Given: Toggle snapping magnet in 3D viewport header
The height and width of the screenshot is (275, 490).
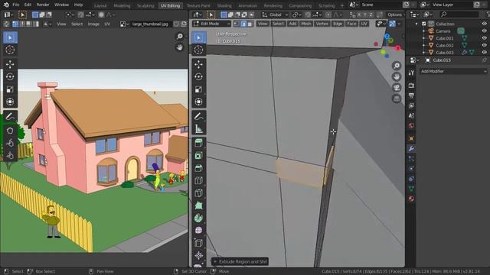Looking at the screenshot, I should click(308, 15).
